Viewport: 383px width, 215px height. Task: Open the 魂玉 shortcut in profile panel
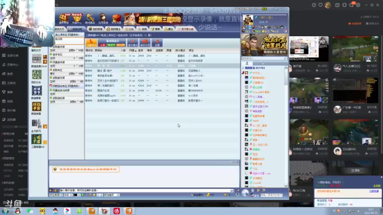[x=246, y=32]
